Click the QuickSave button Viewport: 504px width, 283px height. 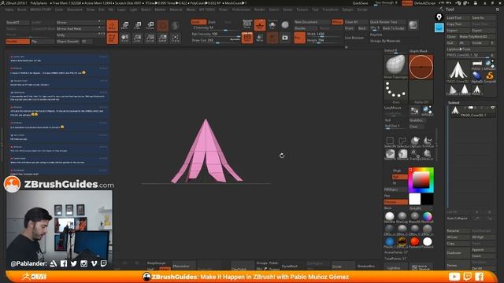tap(361, 3)
